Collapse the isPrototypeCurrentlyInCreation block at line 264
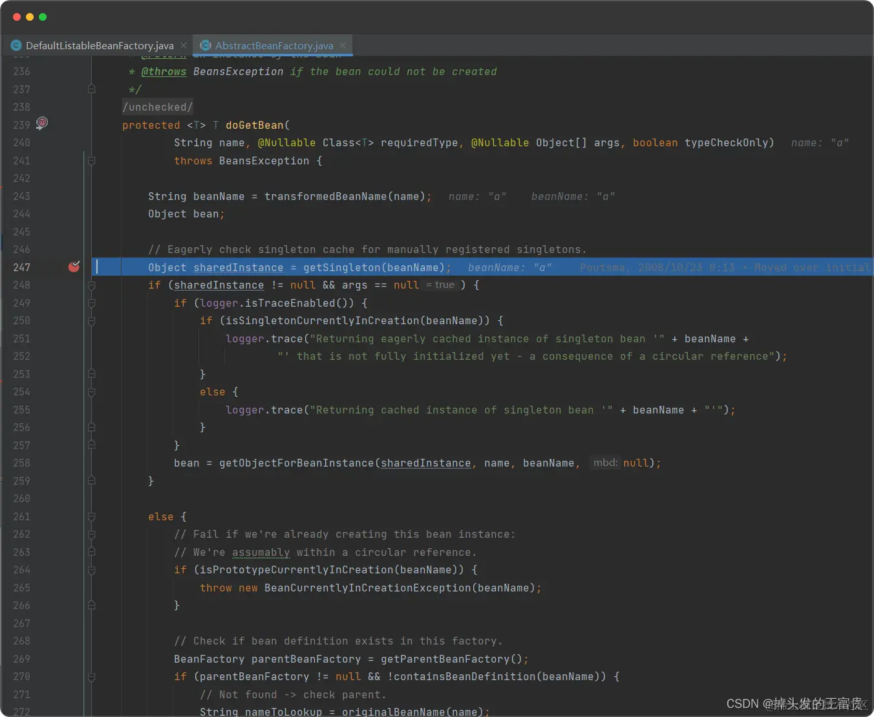The image size is (874, 717). coord(92,570)
